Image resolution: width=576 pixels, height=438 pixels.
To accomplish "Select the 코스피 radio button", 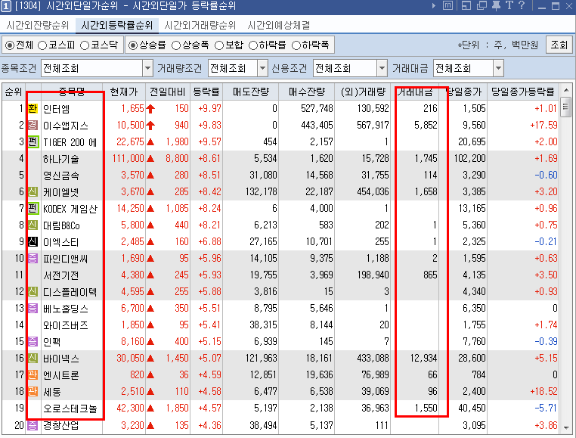I will tap(42, 45).
